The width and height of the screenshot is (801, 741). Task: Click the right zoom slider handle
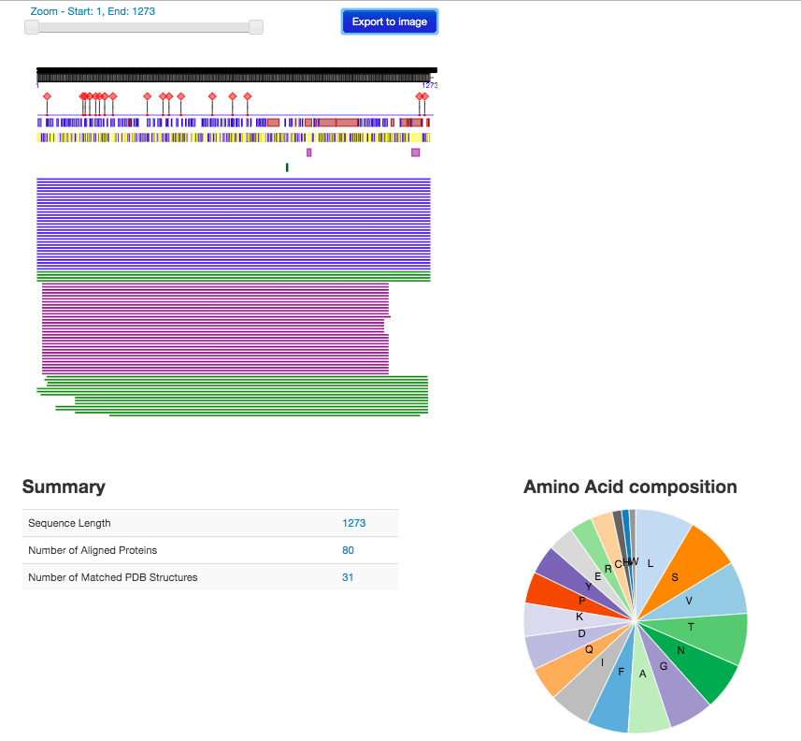point(256,27)
